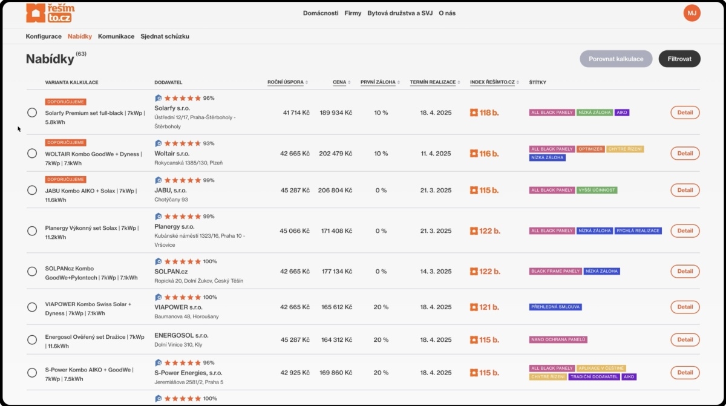This screenshot has width=726, height=406.
Task: Select the S-Power Kombo AIKO + GoodWe radio
Action: [32, 373]
